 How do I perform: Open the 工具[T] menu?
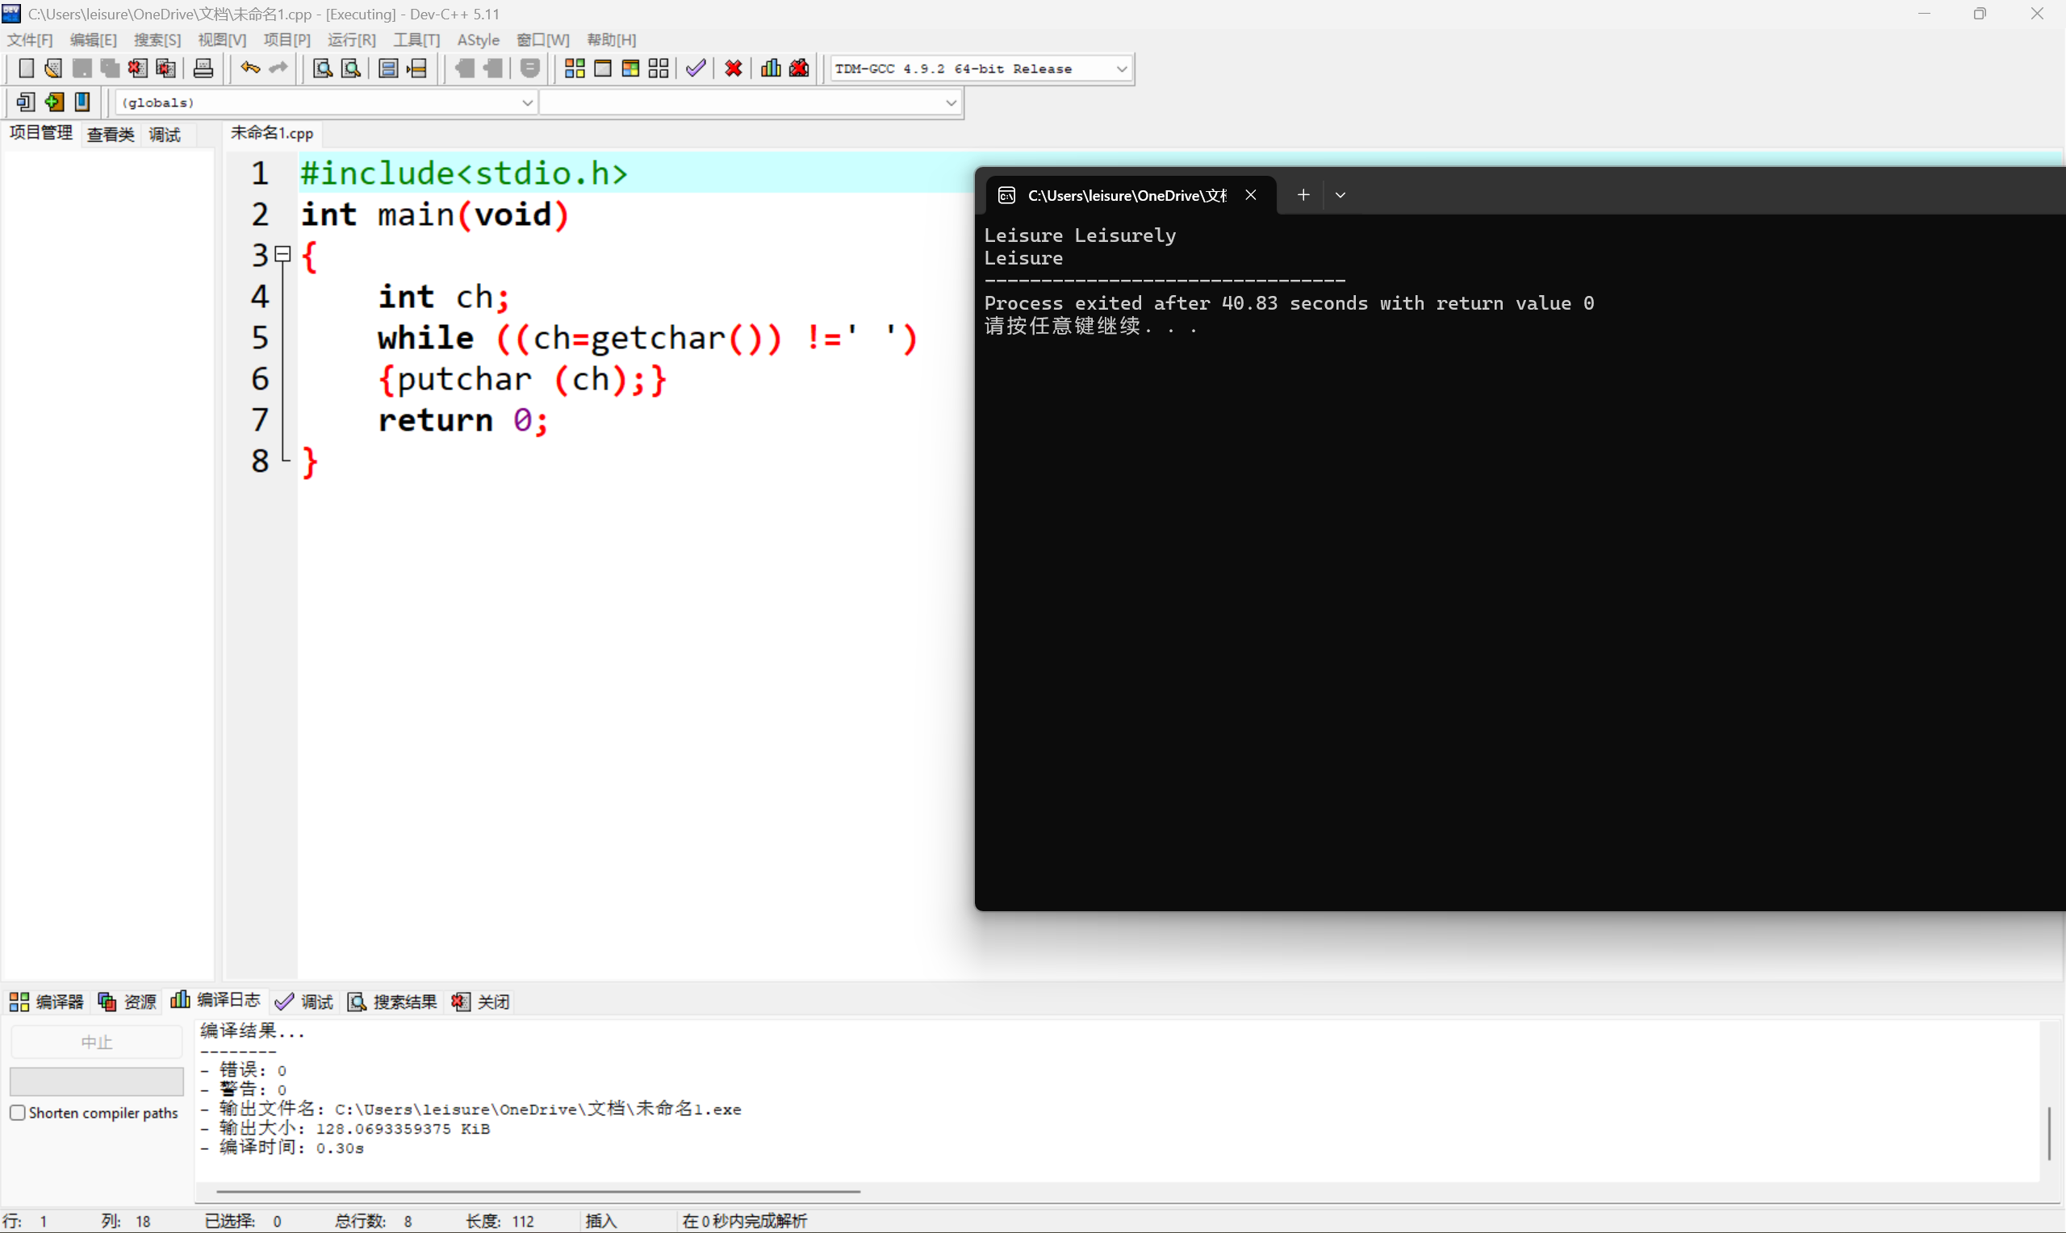pos(416,39)
